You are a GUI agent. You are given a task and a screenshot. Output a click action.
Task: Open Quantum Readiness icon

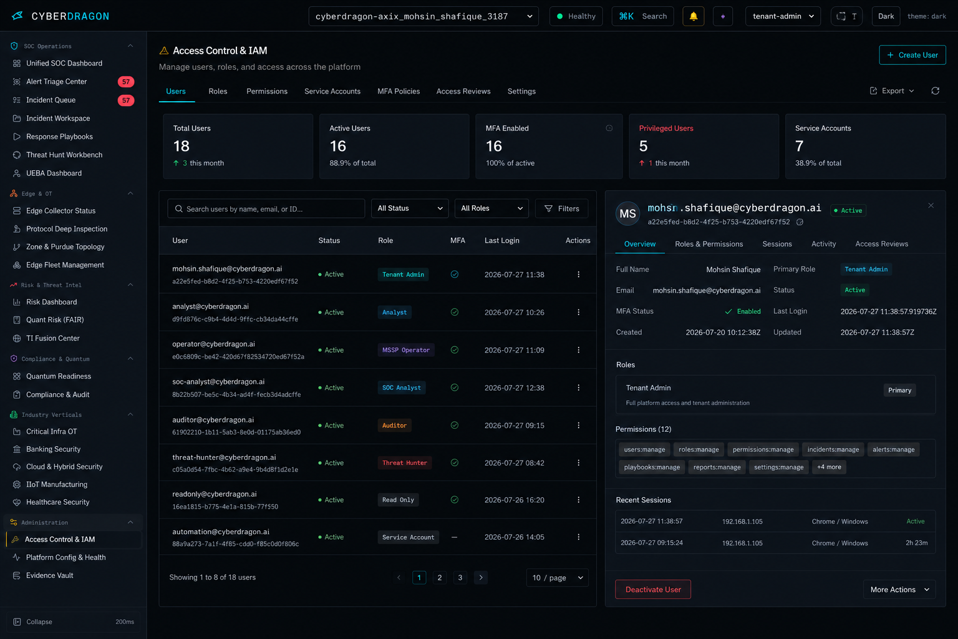pyautogui.click(x=17, y=376)
